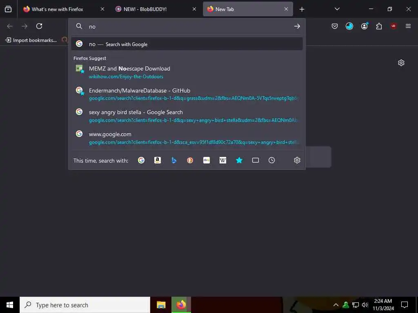Open the volume speaker tray icon
Viewport: 418px width, 313px height.
(365, 305)
